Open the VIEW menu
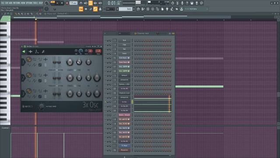This screenshot has height=158, width=280. pyautogui.click(x=23, y=3)
